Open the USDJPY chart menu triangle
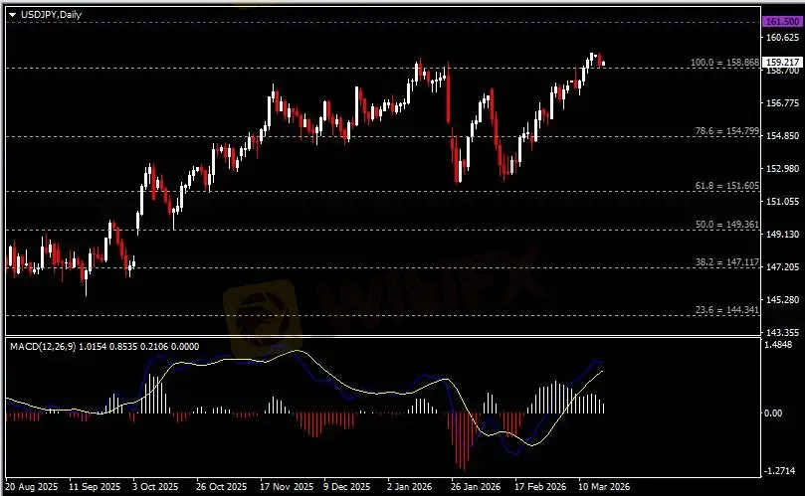This screenshot has width=805, height=496. coord(12,15)
